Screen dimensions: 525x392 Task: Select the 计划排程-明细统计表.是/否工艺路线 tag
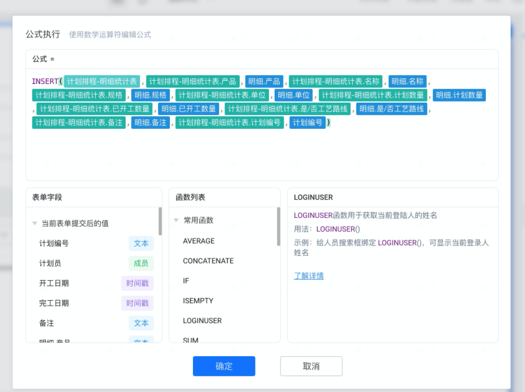[x=288, y=109]
